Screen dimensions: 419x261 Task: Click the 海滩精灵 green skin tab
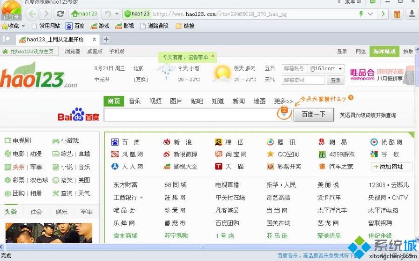pyautogui.click(x=384, y=51)
